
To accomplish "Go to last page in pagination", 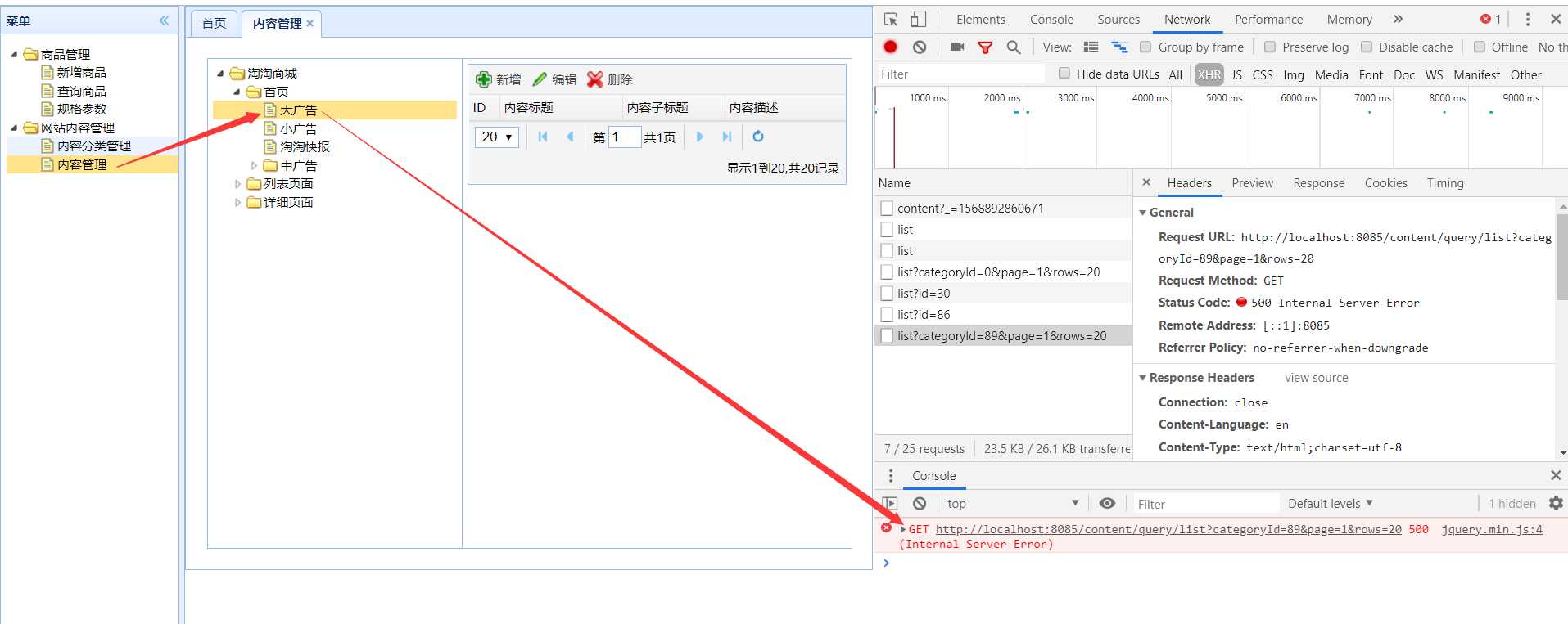I will [x=726, y=137].
